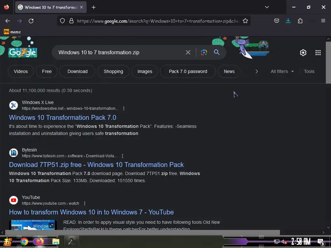This screenshot has width=331, height=248.
Task: Click the windowsxlive.net URL text
Action: tap(70, 108)
